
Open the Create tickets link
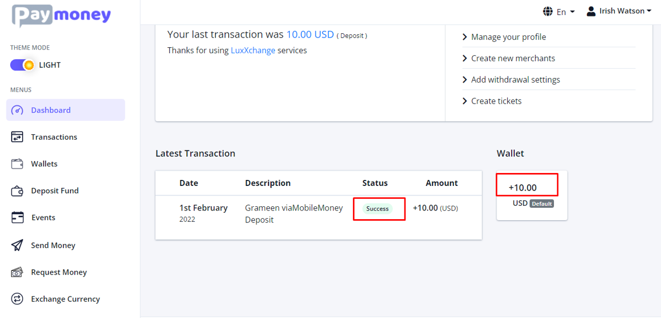point(496,101)
